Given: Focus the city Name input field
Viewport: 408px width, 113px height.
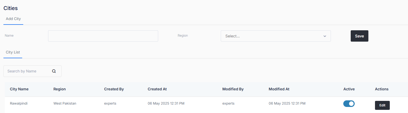Looking at the screenshot, I should 103,36.
